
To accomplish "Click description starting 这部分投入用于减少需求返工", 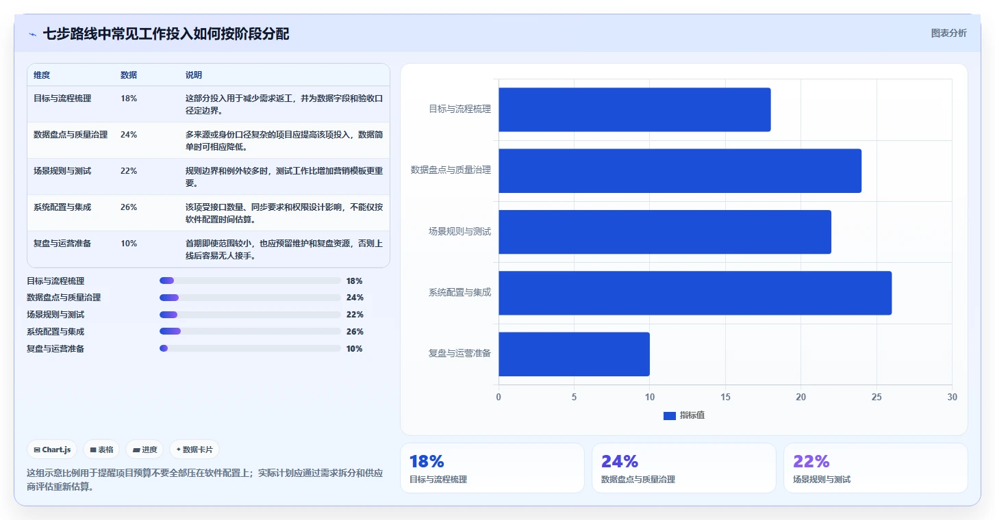I will [284, 105].
